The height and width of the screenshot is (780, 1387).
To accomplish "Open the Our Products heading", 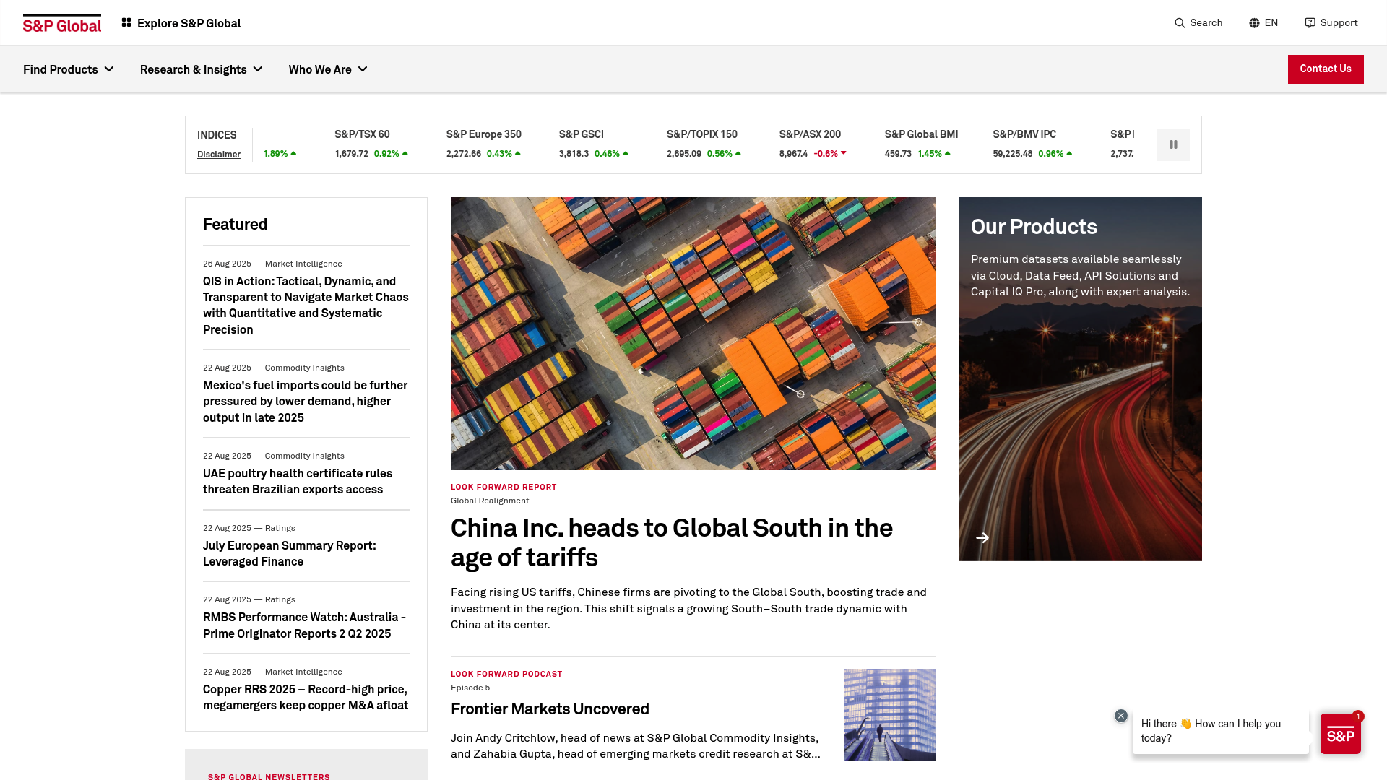I will click(1034, 227).
